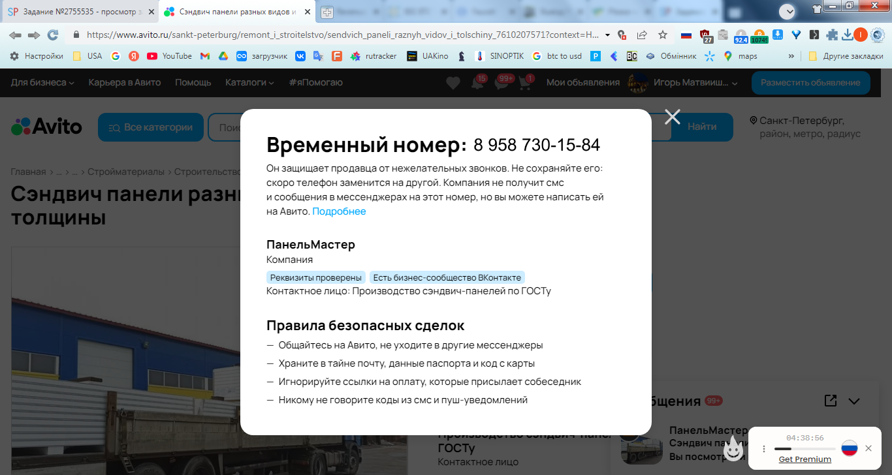The width and height of the screenshot is (892, 475).
Task: Open the Yandex bookmark icon
Action: 133,56
